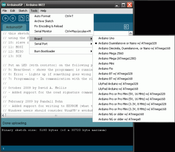Open the tab menu arrow icon
The width and height of the screenshot is (175, 152).
126,27
